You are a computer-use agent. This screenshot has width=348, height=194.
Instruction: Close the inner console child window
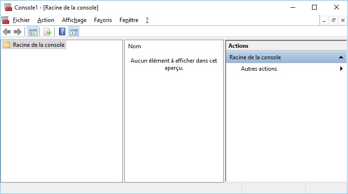[x=343, y=21]
